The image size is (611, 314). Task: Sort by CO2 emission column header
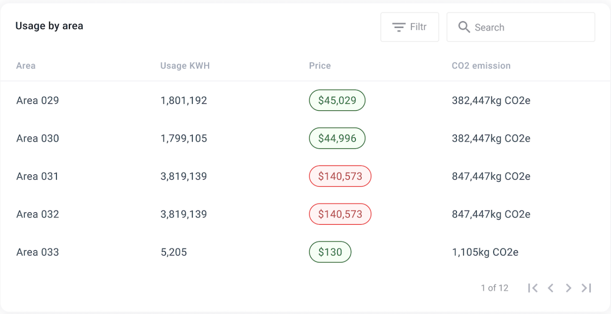[481, 66]
